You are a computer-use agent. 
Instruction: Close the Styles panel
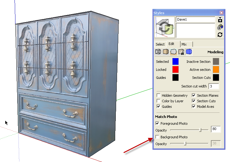click(221, 13)
